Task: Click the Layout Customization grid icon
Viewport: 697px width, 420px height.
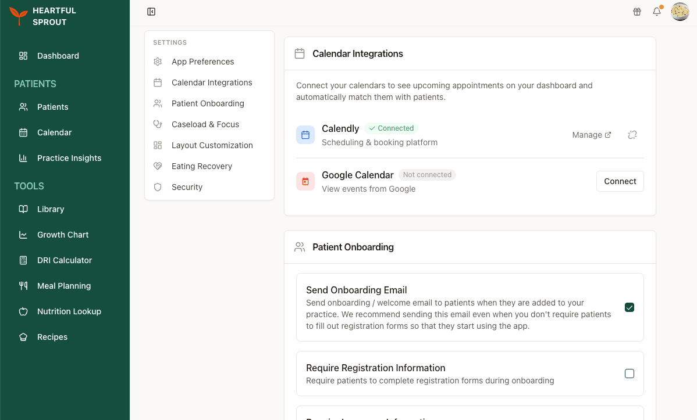Action: (157, 145)
